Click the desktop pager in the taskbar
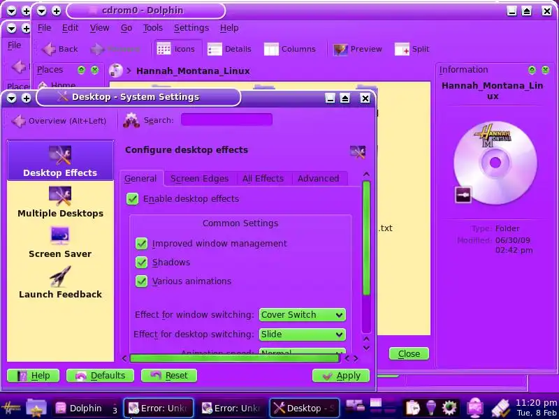This screenshot has width=559, height=419. click(x=382, y=407)
